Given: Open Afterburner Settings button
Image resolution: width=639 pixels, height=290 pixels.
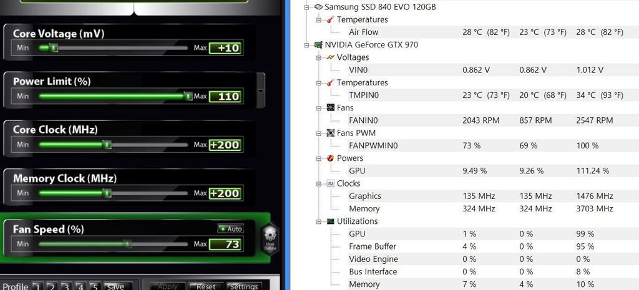Looking at the screenshot, I should pos(244,286).
